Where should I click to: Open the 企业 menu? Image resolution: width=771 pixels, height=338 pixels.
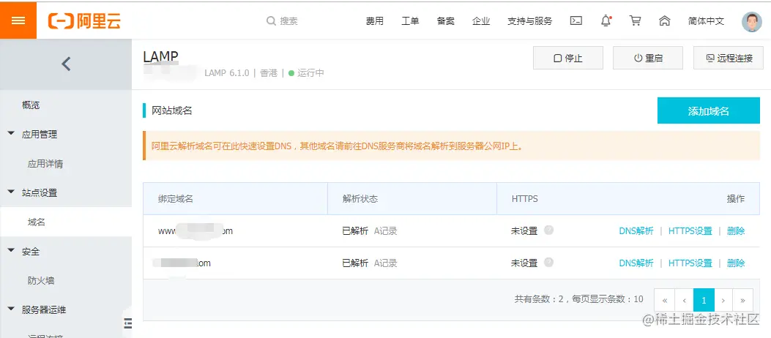481,21
